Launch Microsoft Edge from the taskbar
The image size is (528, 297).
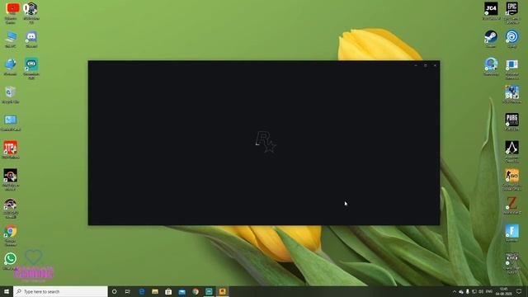coord(142,291)
